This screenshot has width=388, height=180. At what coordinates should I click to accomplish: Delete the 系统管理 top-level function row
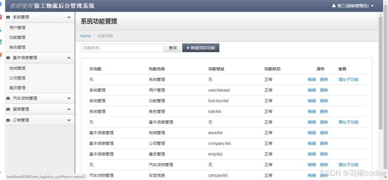[x=324, y=79]
